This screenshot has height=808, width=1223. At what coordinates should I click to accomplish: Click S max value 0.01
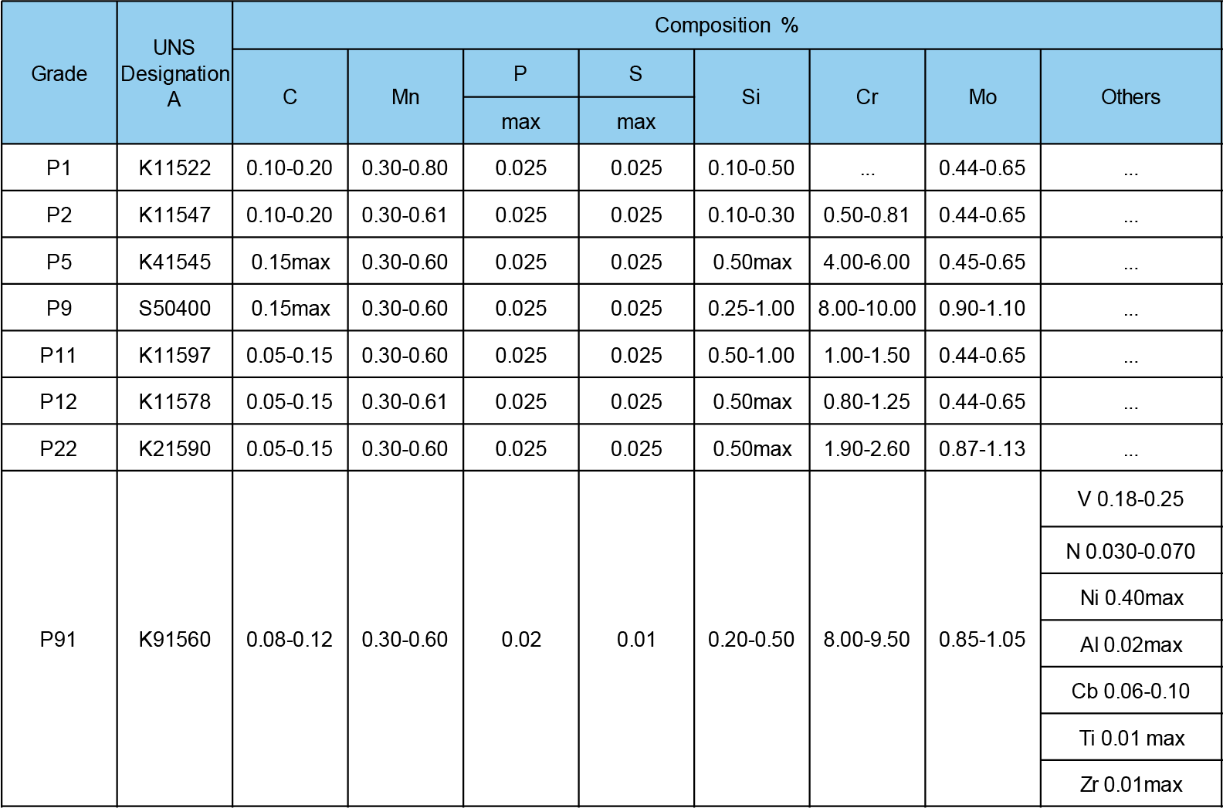(x=636, y=639)
